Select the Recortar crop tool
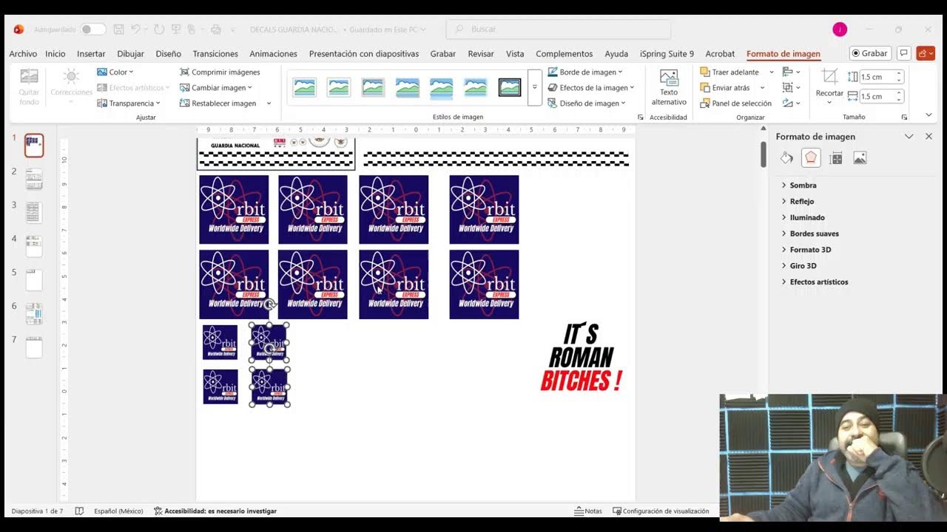 829,86
